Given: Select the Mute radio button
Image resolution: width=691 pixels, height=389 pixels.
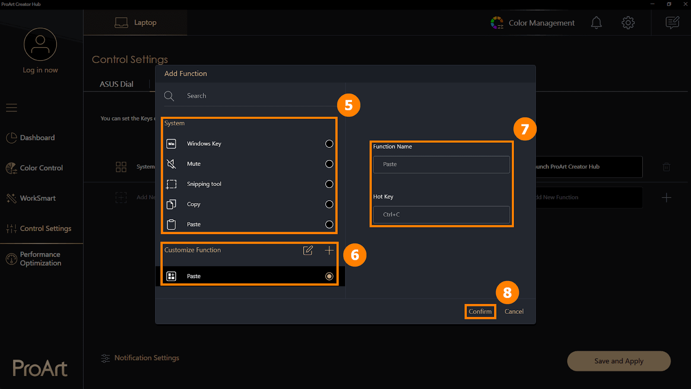Looking at the screenshot, I should click(329, 164).
